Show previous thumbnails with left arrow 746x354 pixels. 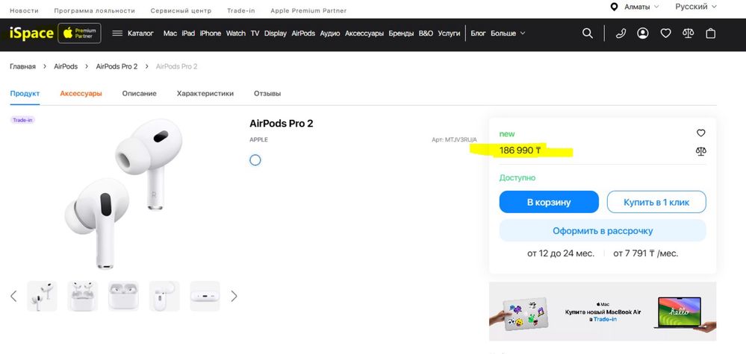(x=13, y=296)
